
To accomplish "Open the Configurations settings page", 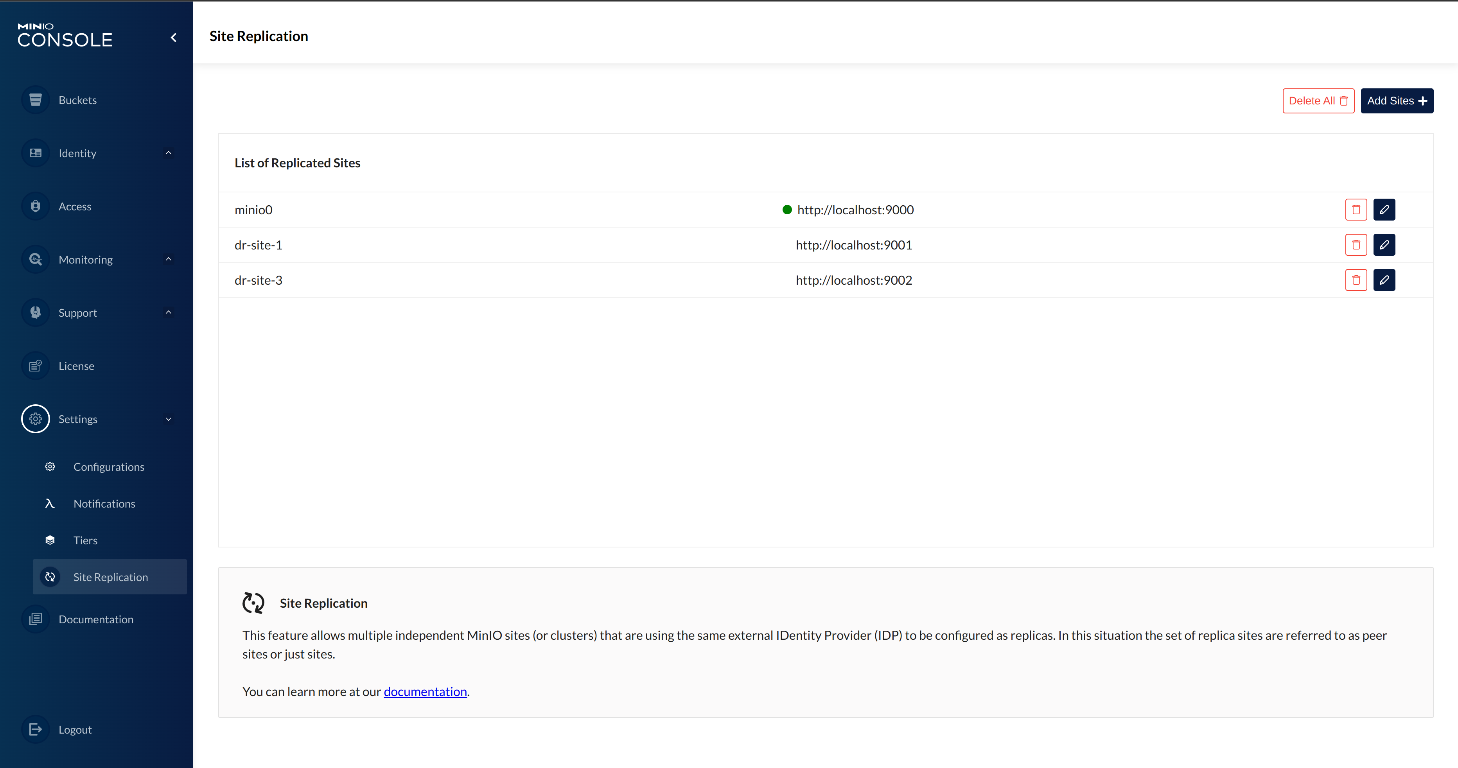I will pos(109,467).
